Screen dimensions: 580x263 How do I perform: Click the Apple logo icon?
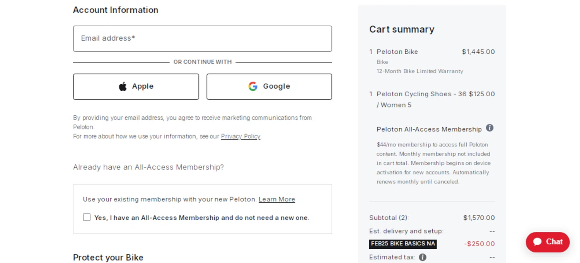pyautogui.click(x=123, y=87)
